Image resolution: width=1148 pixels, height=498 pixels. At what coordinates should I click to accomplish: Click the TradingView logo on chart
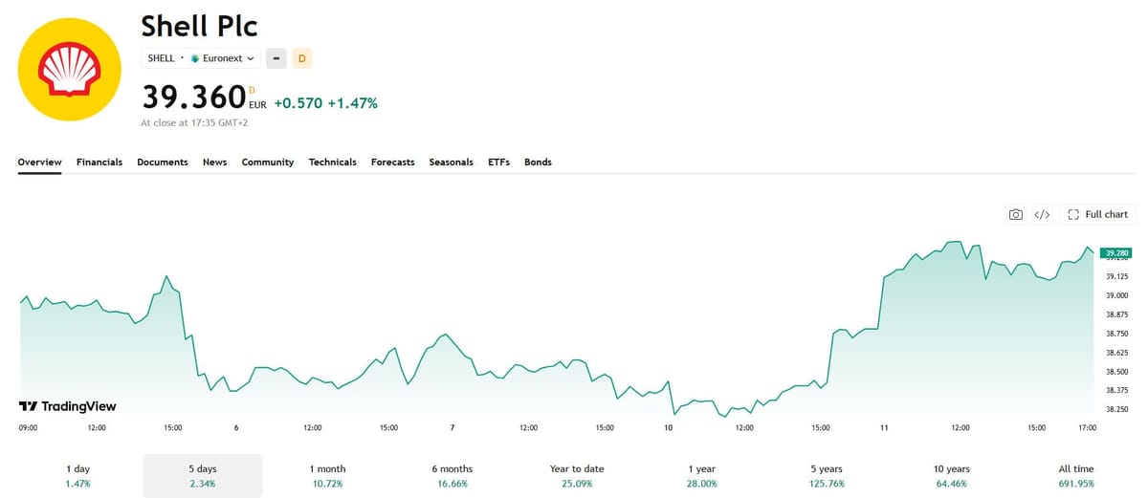[68, 406]
